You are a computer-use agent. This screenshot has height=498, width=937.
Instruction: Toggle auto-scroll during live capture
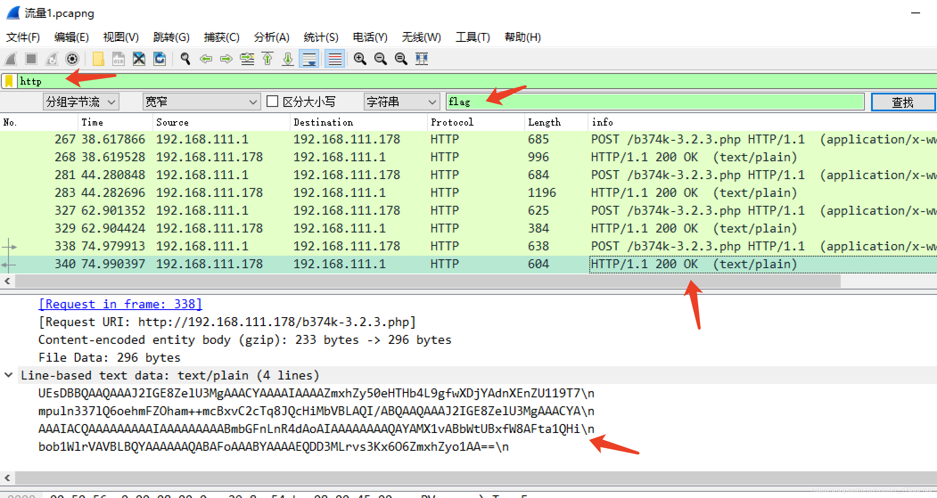click(x=309, y=59)
